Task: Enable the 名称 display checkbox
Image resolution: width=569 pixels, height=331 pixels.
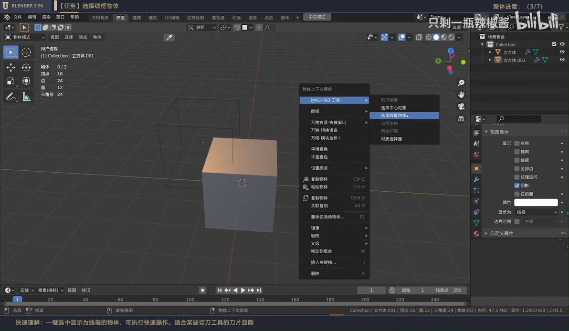Action: pos(517,144)
